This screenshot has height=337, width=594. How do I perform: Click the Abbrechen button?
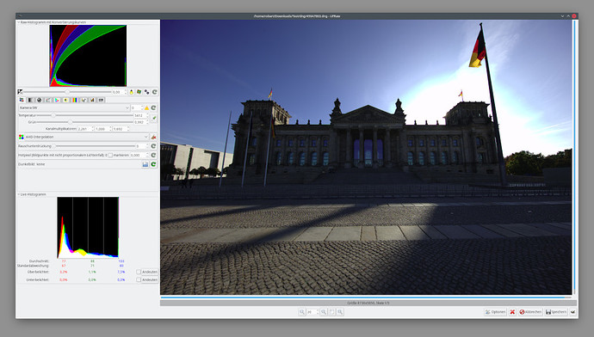(530, 312)
